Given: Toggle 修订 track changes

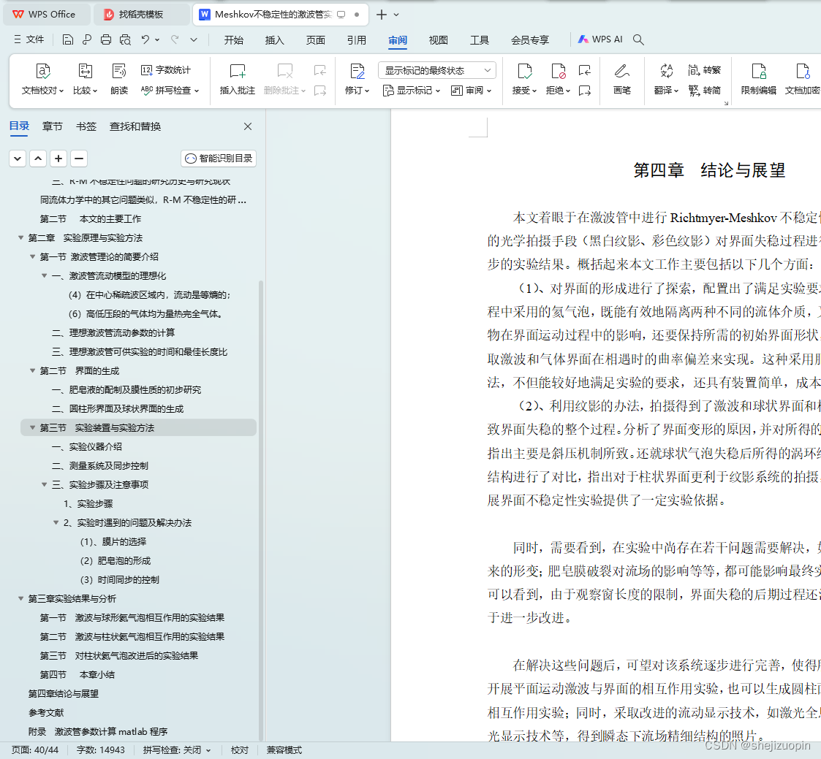Looking at the screenshot, I should coord(357,79).
